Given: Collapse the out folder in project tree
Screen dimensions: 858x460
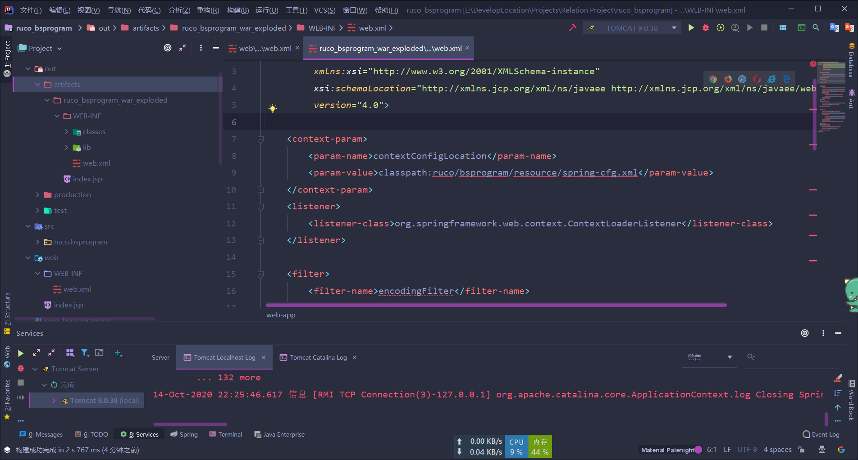Looking at the screenshot, I should click(28, 68).
